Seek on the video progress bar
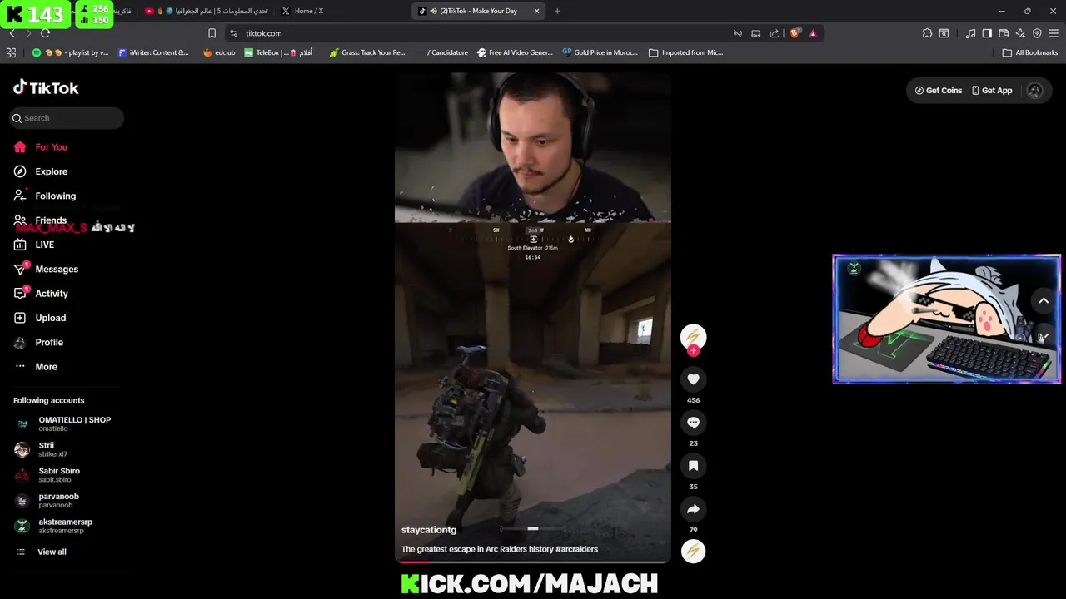This screenshot has width=1066, height=599. click(x=533, y=562)
